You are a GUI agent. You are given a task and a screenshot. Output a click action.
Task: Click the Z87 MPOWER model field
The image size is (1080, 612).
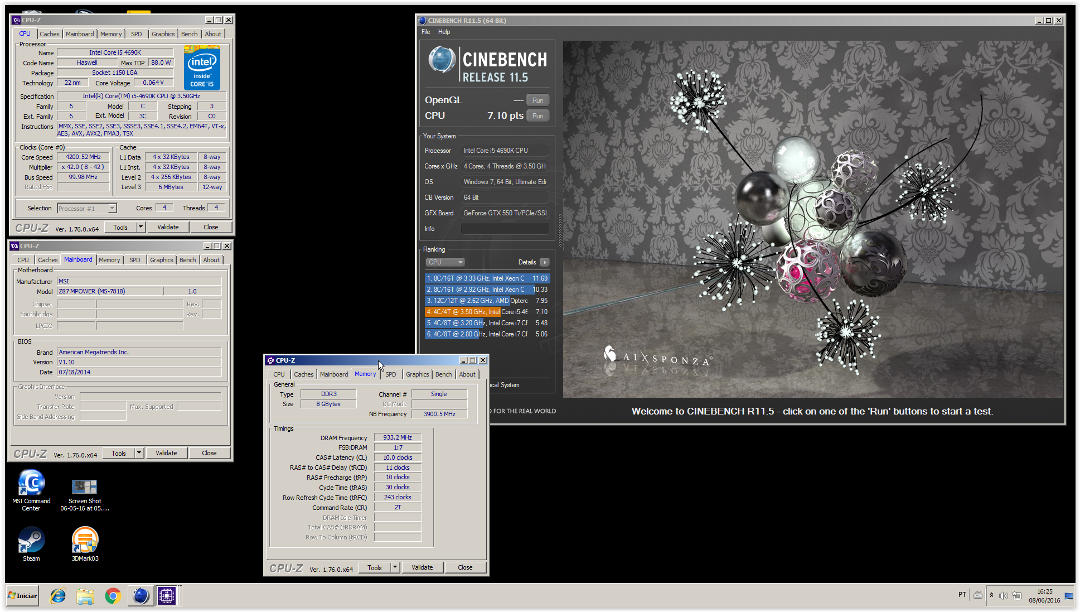click(109, 291)
